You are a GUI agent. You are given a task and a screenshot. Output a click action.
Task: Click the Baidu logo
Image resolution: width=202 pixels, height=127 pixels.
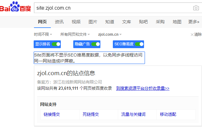coord(15,7)
